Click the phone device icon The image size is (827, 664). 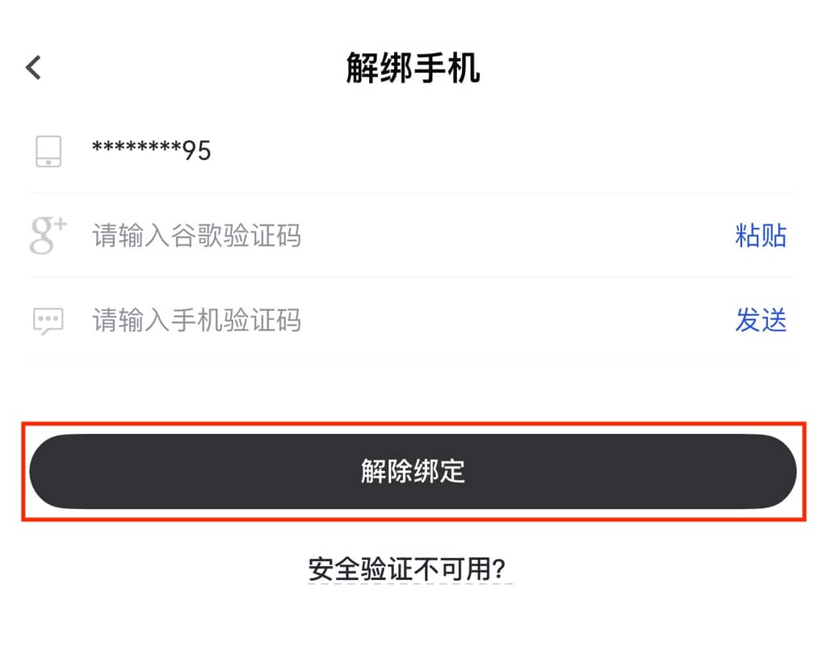48,151
